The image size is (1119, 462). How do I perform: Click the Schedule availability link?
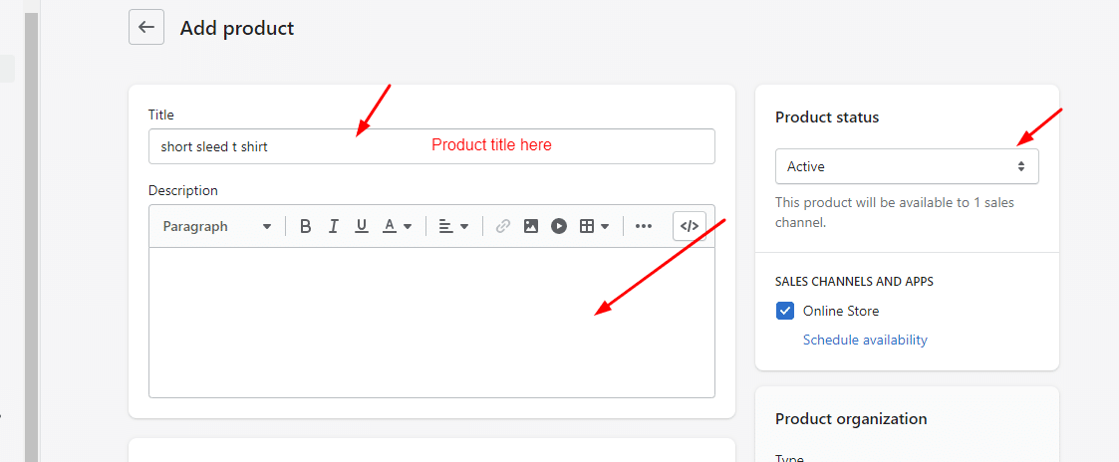[x=865, y=340]
